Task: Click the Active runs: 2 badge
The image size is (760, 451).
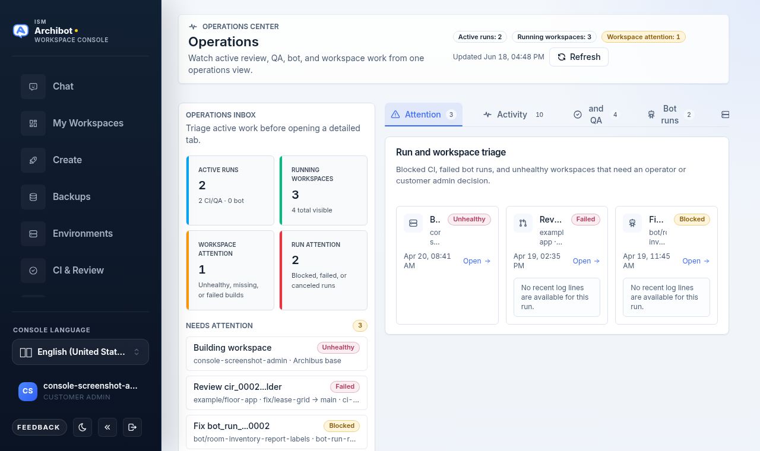Action: [480, 37]
